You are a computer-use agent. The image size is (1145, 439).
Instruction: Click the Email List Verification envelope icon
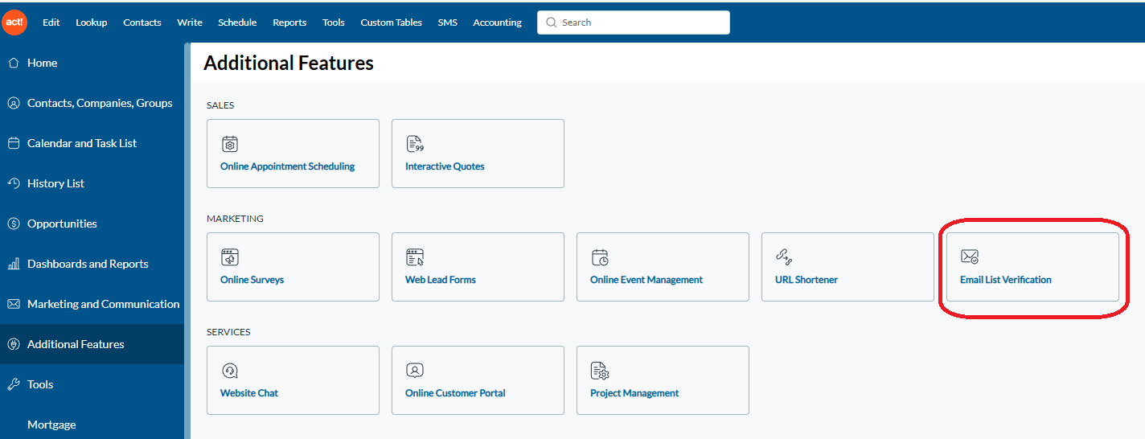click(x=970, y=257)
